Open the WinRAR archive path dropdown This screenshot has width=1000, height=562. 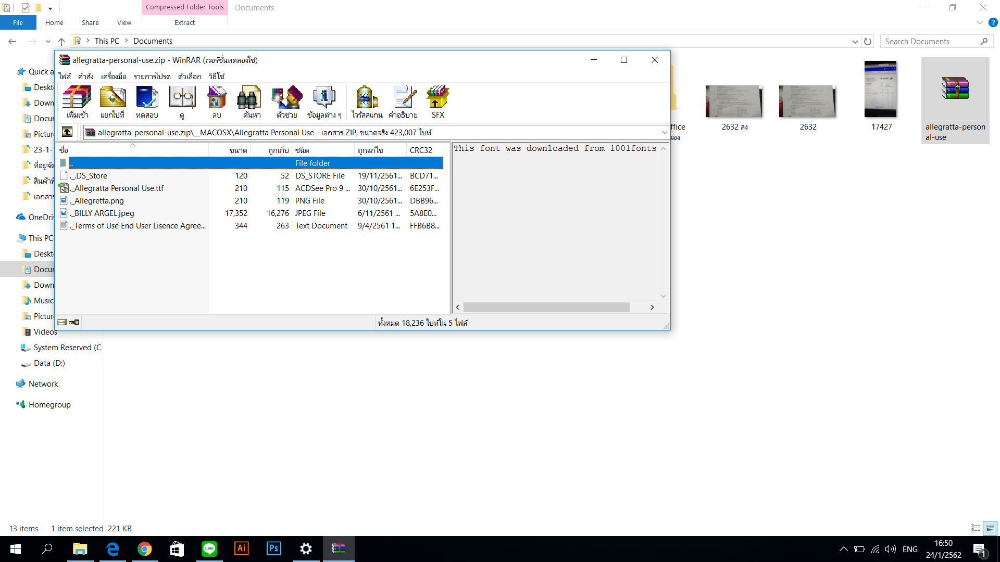(x=665, y=133)
